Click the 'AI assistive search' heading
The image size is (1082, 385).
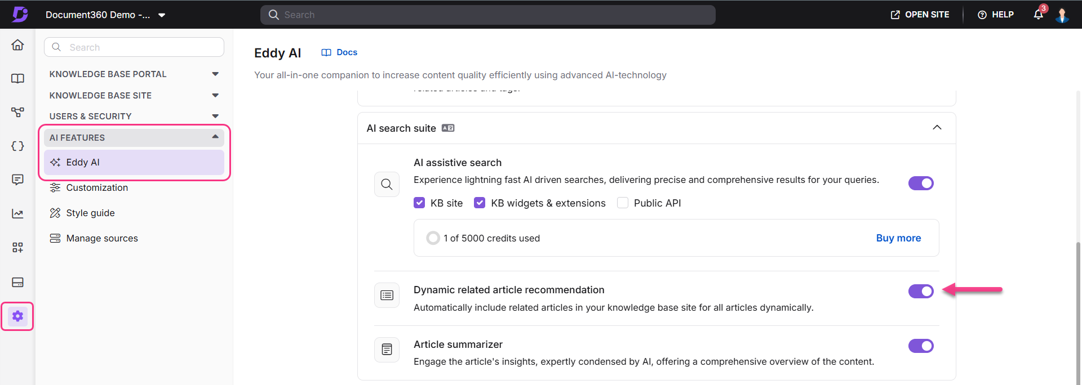click(458, 163)
